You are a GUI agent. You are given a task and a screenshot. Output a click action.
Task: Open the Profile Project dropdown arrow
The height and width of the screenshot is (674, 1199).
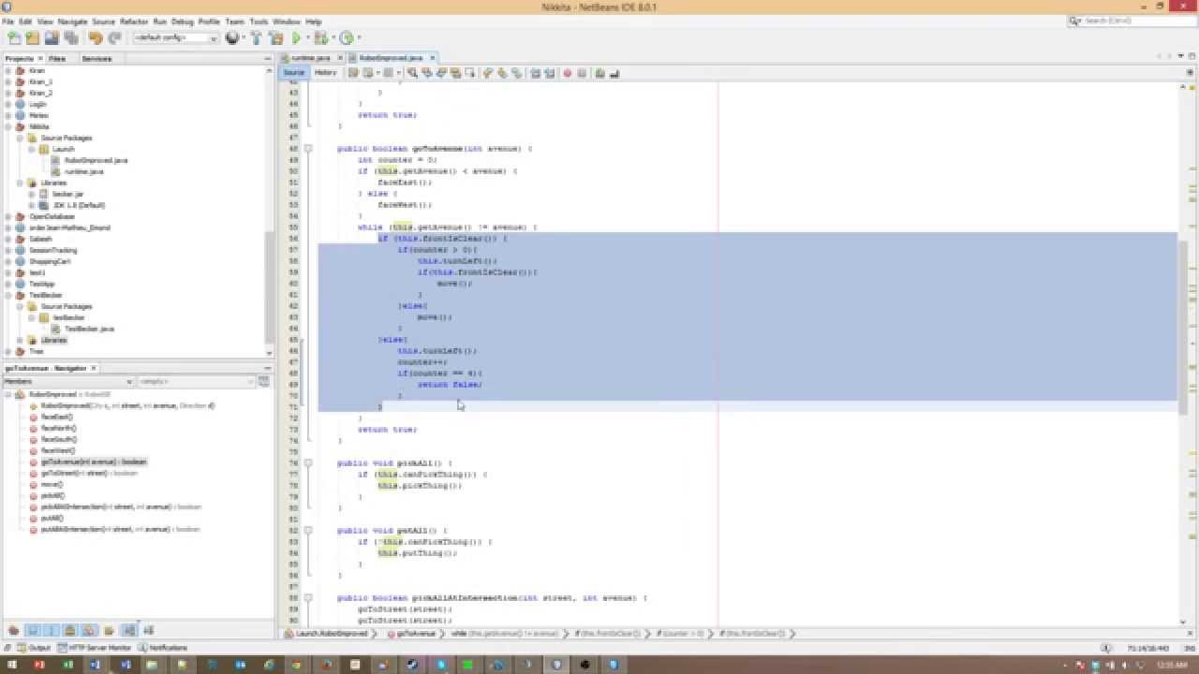tap(357, 37)
